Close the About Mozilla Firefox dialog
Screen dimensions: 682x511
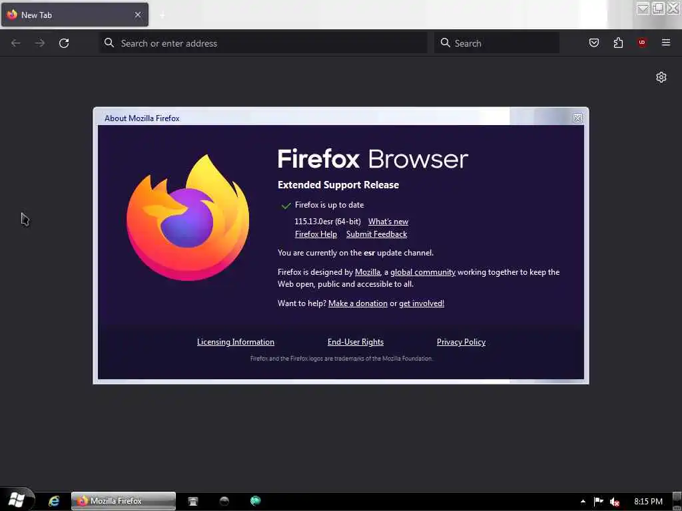pyautogui.click(x=577, y=118)
